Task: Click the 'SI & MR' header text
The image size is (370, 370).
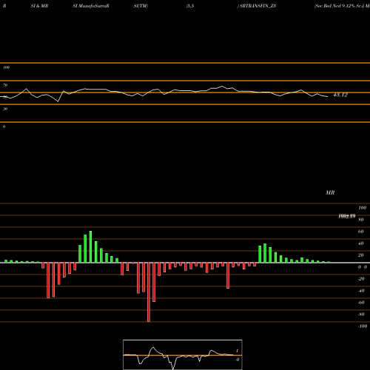Action: click(x=39, y=6)
